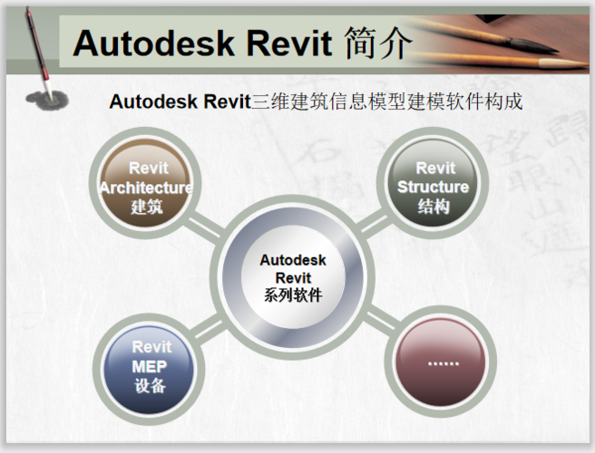Screen dimensions: 595x453
Task: Click the Revit MEP 设备 circle
Action: click(149, 370)
